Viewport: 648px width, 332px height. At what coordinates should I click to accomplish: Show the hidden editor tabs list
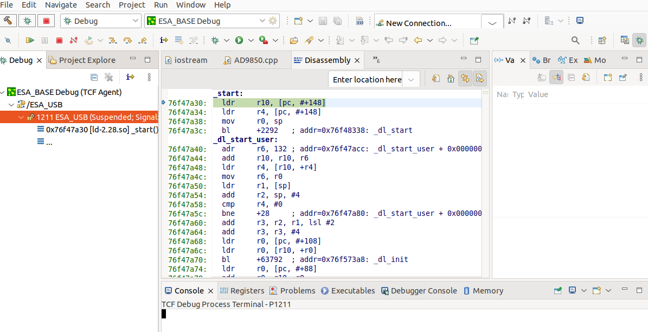click(376, 60)
